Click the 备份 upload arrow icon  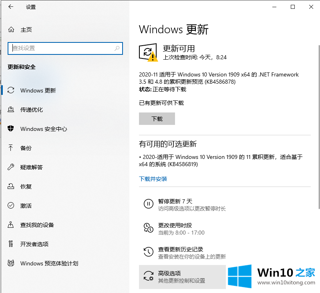pyautogui.click(x=10, y=148)
